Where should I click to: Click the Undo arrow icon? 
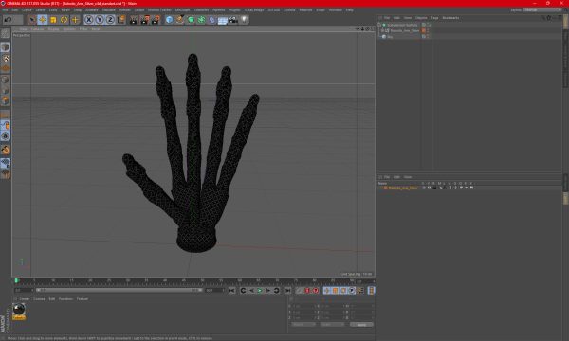[8, 20]
